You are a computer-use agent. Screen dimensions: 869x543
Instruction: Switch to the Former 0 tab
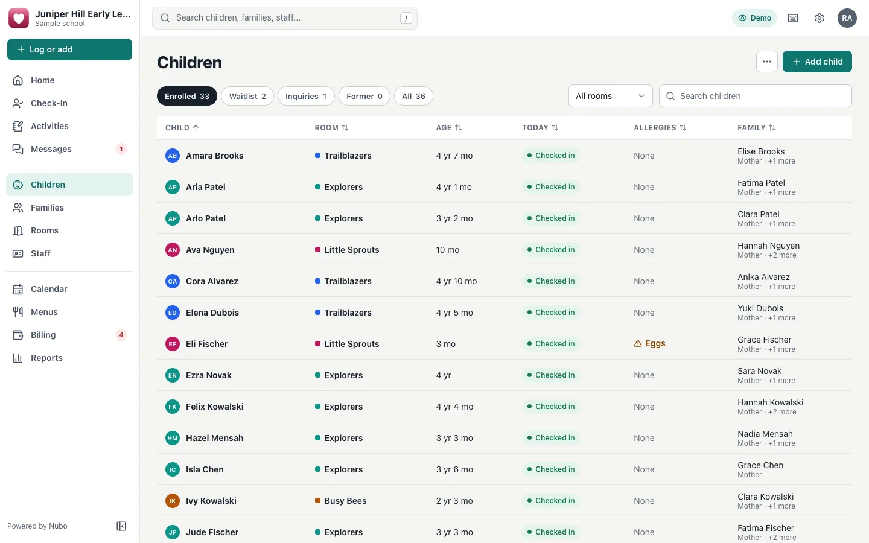pyautogui.click(x=364, y=96)
